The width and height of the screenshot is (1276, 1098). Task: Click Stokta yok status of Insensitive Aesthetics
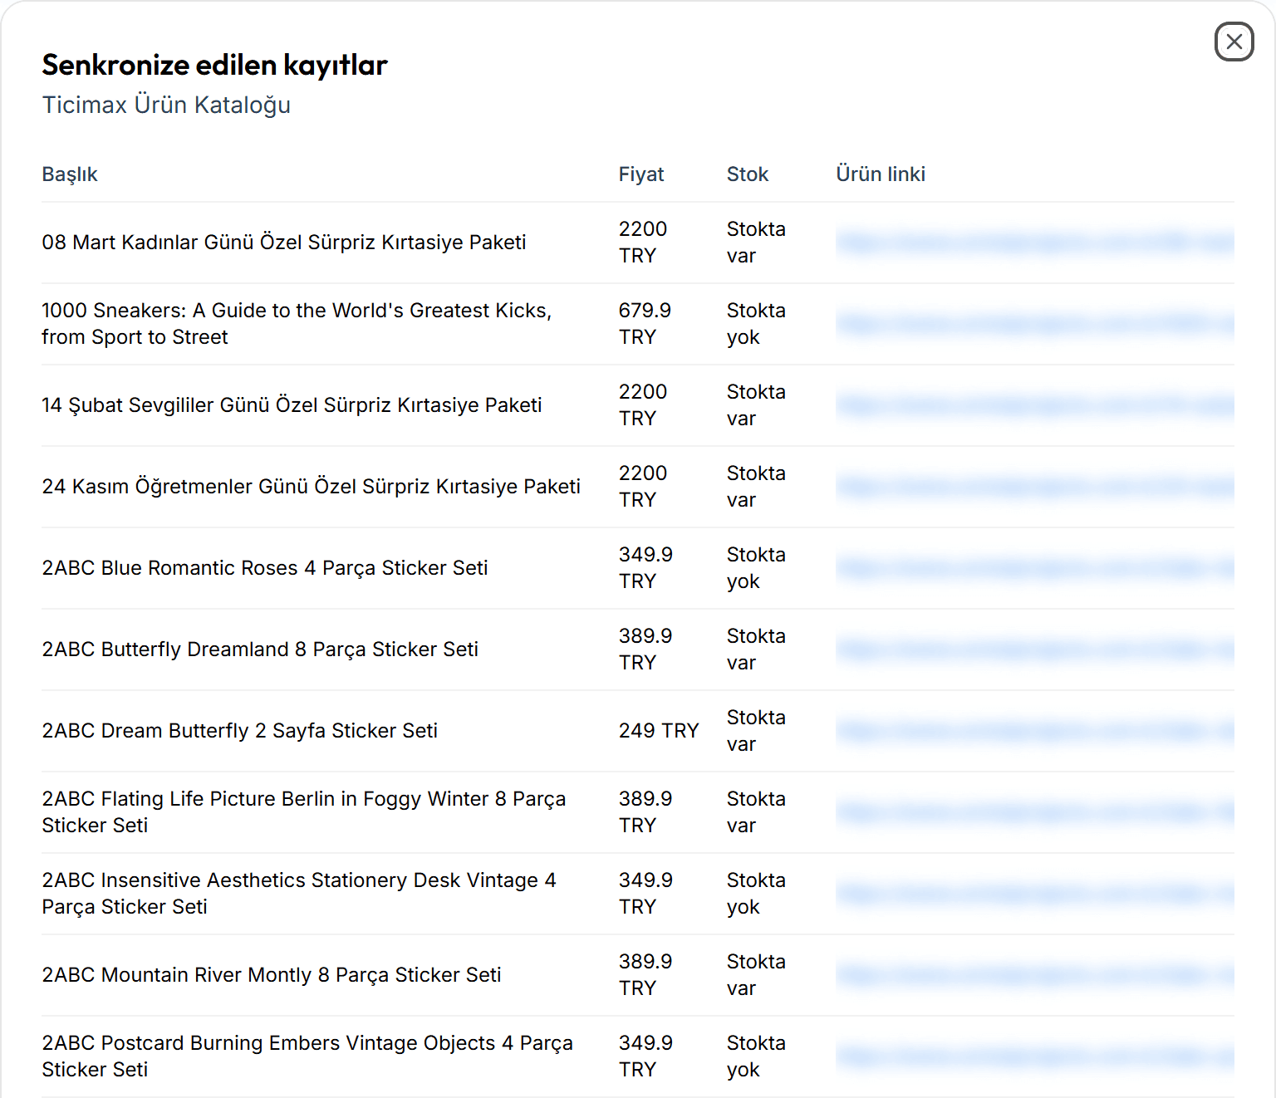pyautogui.click(x=756, y=894)
